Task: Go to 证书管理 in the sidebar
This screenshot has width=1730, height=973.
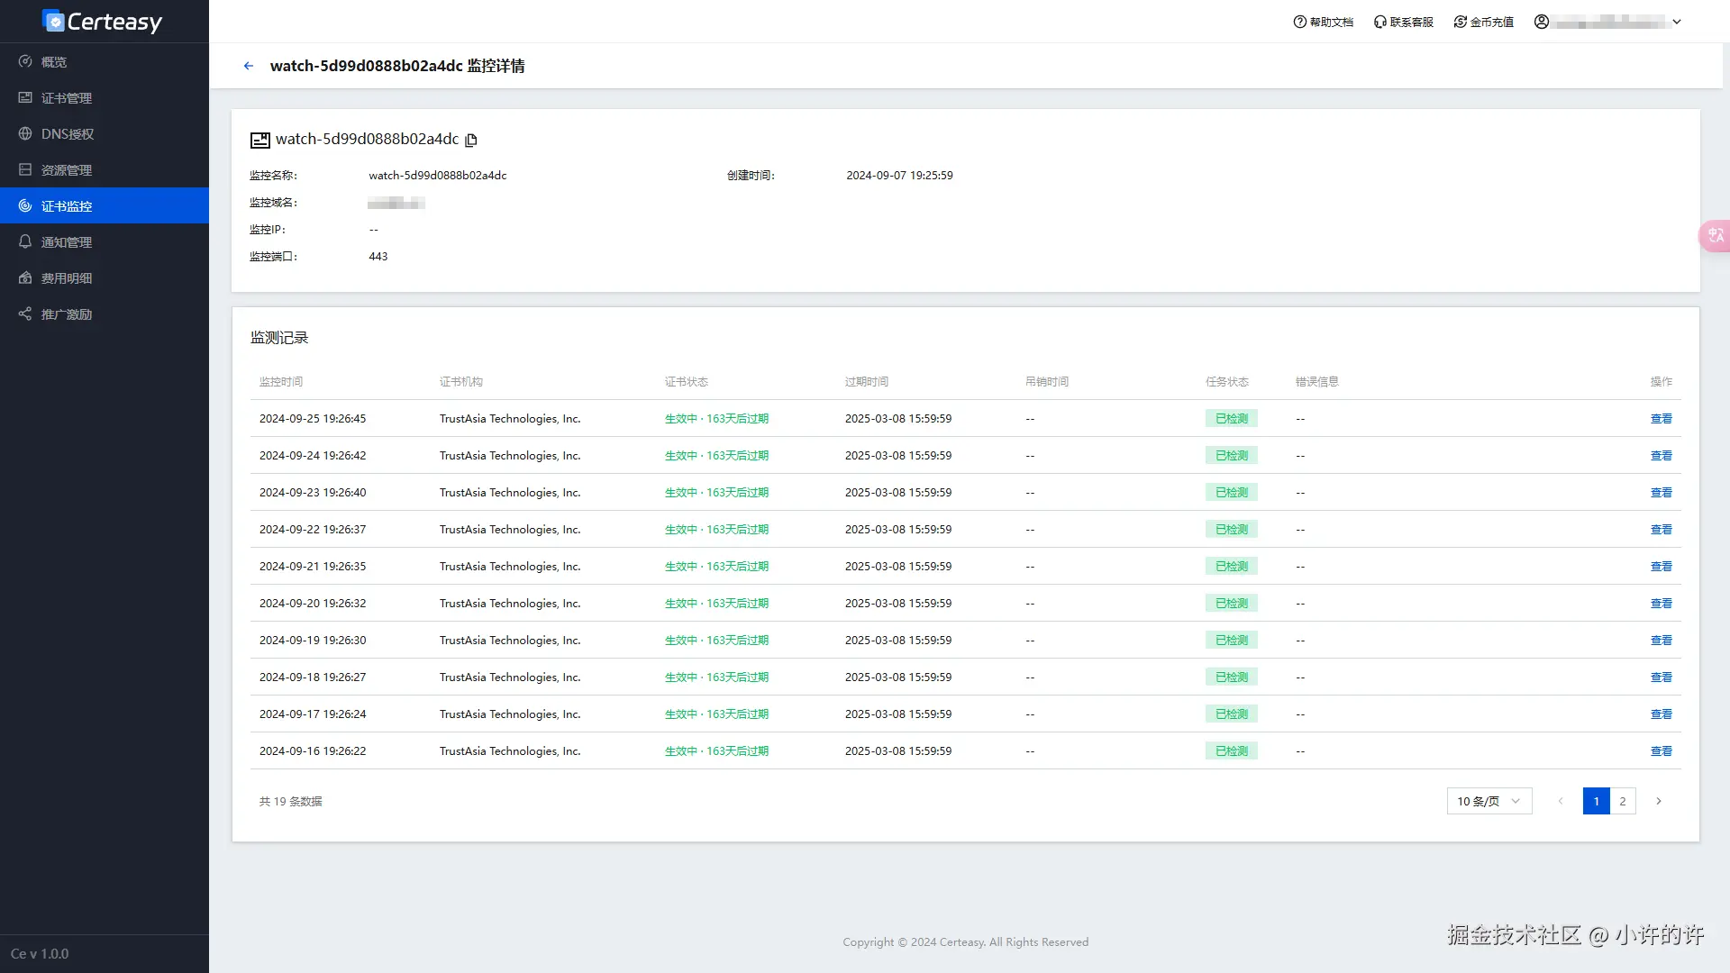Action: pyautogui.click(x=66, y=98)
